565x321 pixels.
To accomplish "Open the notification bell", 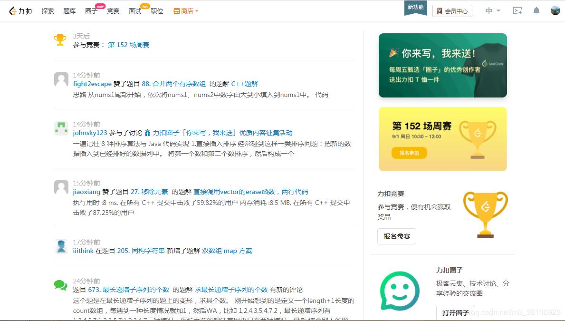I will click(x=536, y=10).
